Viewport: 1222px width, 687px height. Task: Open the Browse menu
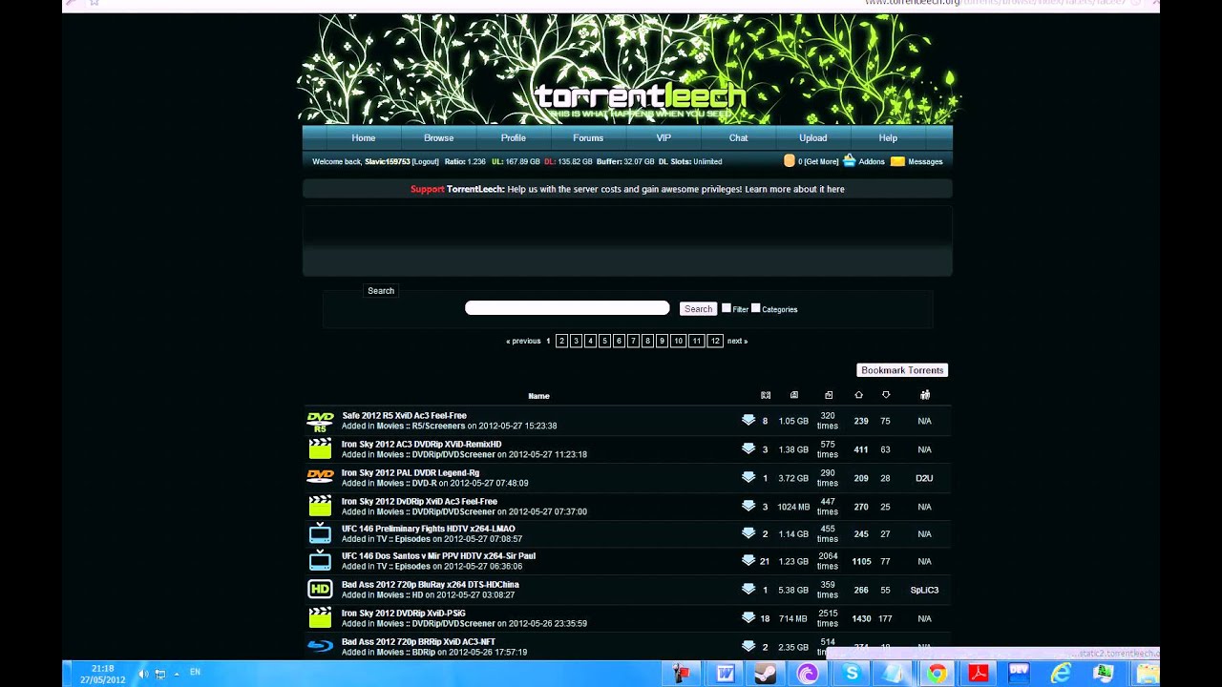(x=439, y=138)
